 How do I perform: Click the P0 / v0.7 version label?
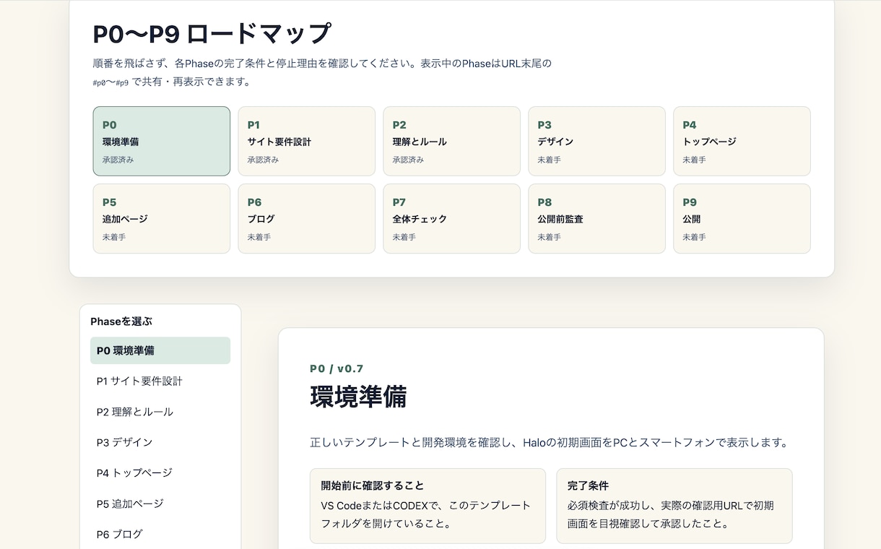pos(337,368)
